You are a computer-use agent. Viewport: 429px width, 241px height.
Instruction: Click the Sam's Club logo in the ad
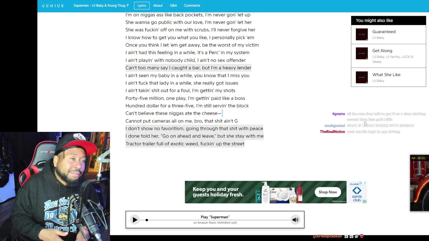click(357, 194)
